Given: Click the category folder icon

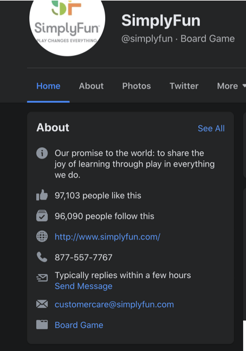Looking at the screenshot, I should [42, 325].
